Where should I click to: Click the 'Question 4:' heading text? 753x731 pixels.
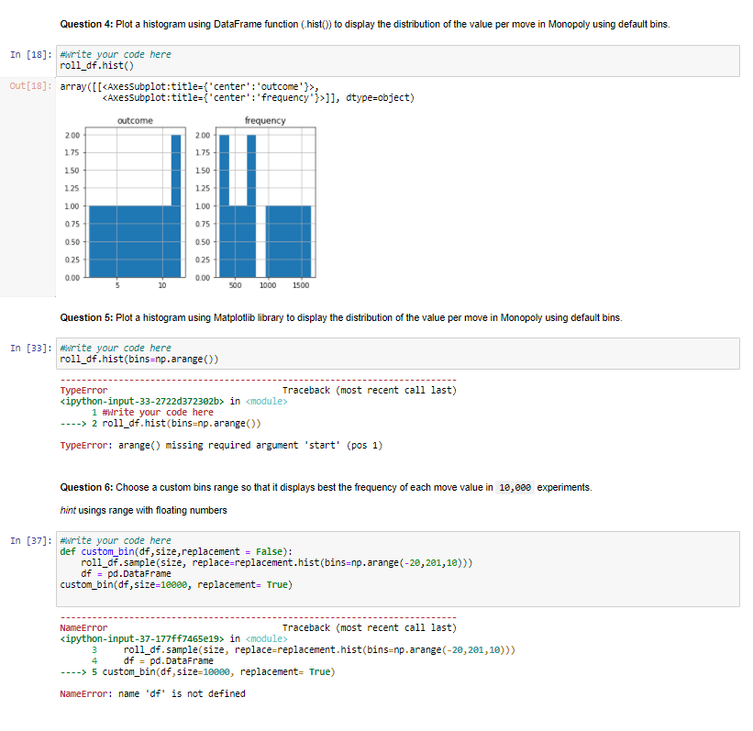pyautogui.click(x=86, y=24)
